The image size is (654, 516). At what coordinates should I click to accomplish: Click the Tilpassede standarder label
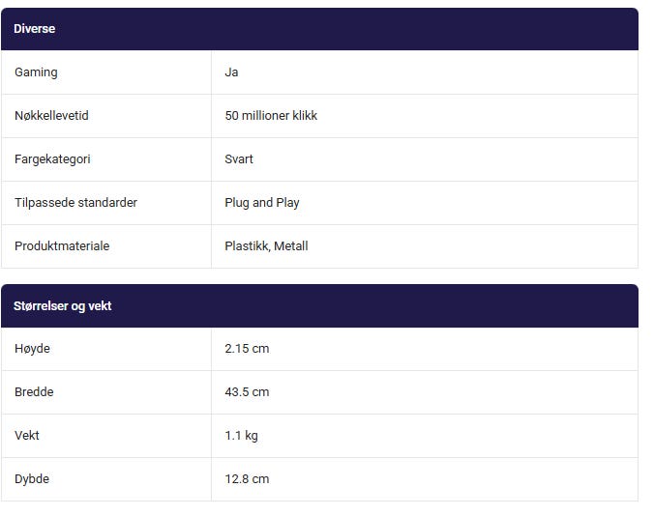[x=75, y=203]
